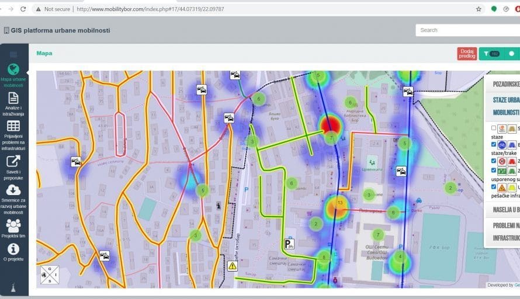Open Analize i istraživanja document icon
This screenshot has height=299, width=520.
tap(13, 98)
